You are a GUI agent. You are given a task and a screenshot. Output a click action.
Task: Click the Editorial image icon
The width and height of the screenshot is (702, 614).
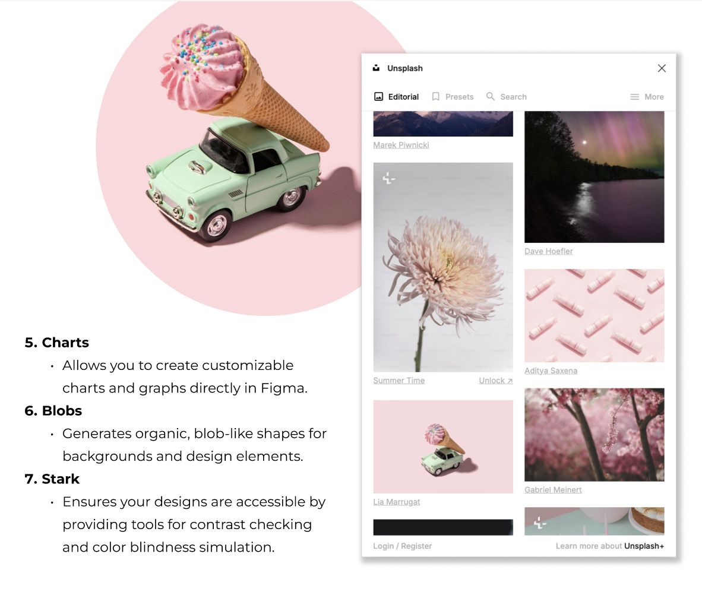pos(379,97)
